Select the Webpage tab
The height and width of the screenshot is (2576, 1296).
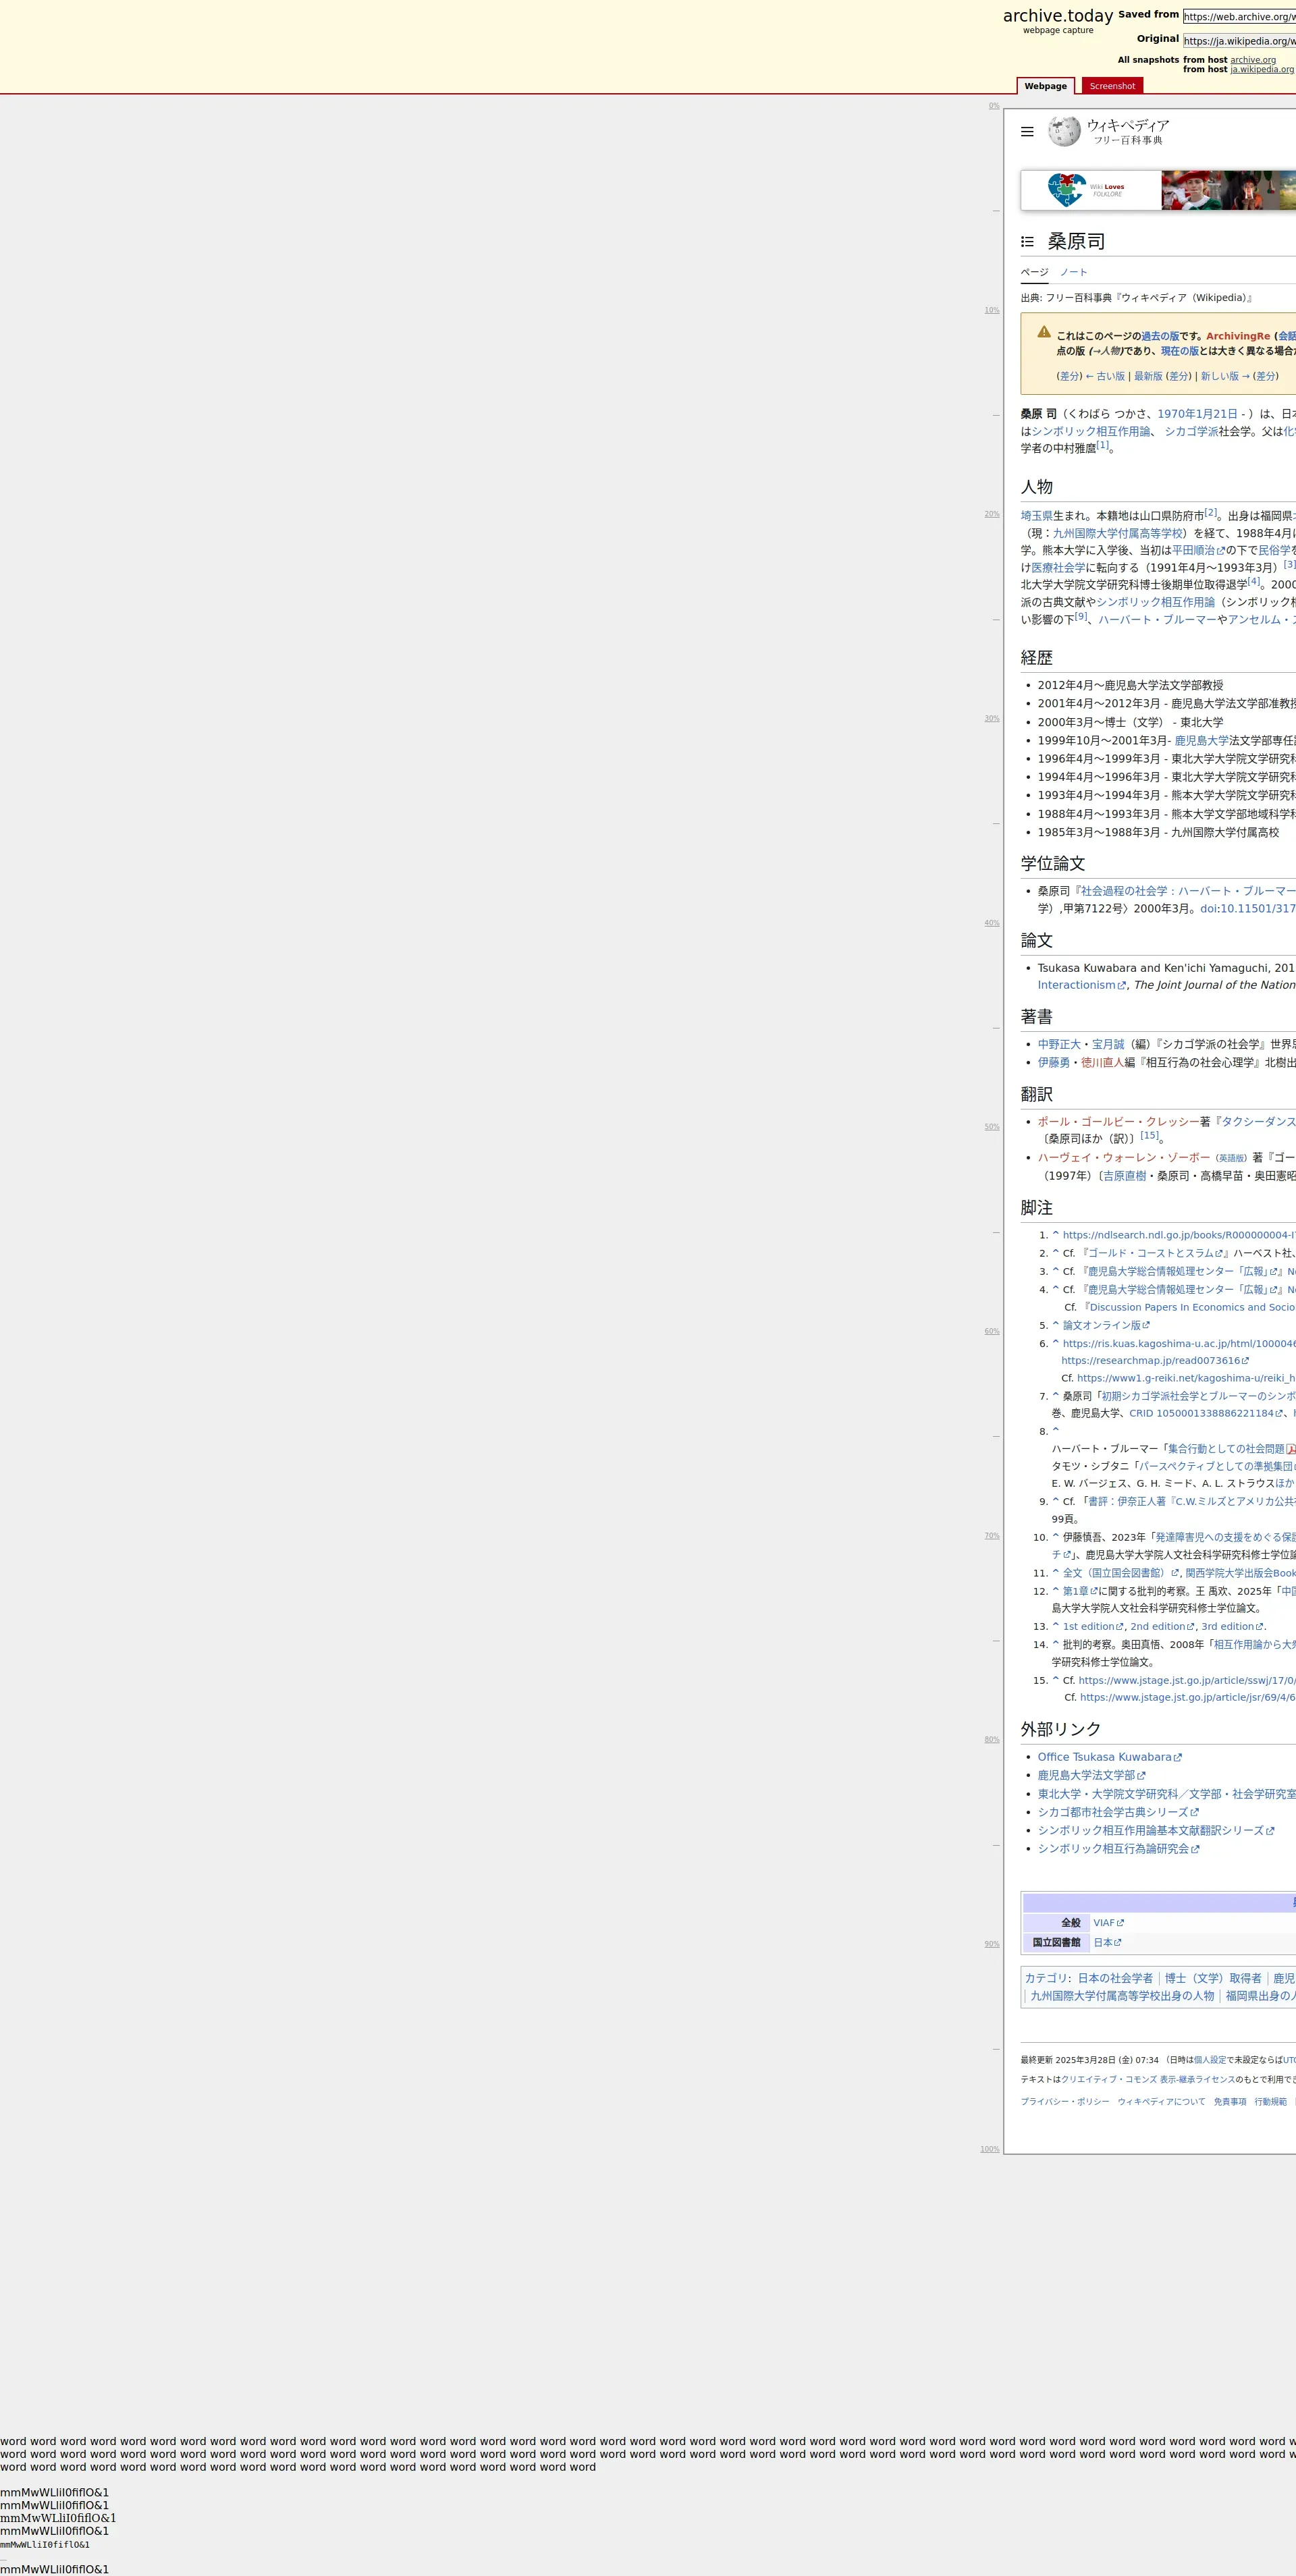[1045, 87]
